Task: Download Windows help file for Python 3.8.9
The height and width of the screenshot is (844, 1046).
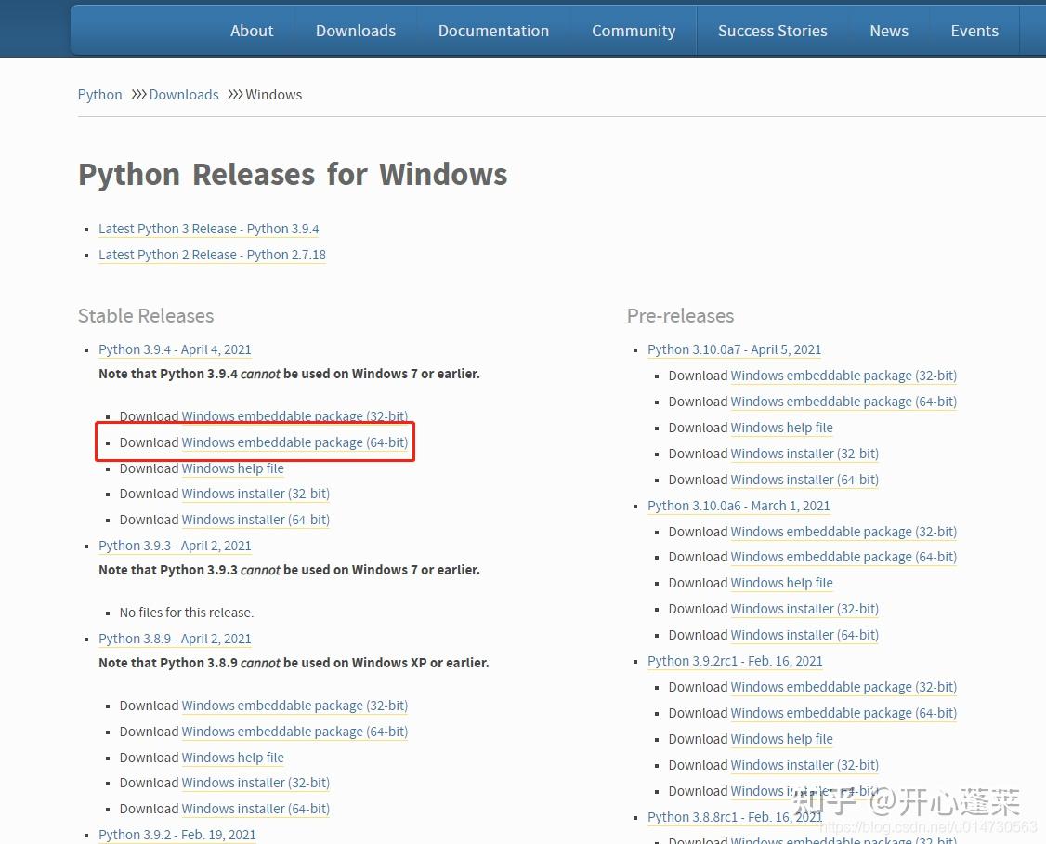Action: (232, 758)
